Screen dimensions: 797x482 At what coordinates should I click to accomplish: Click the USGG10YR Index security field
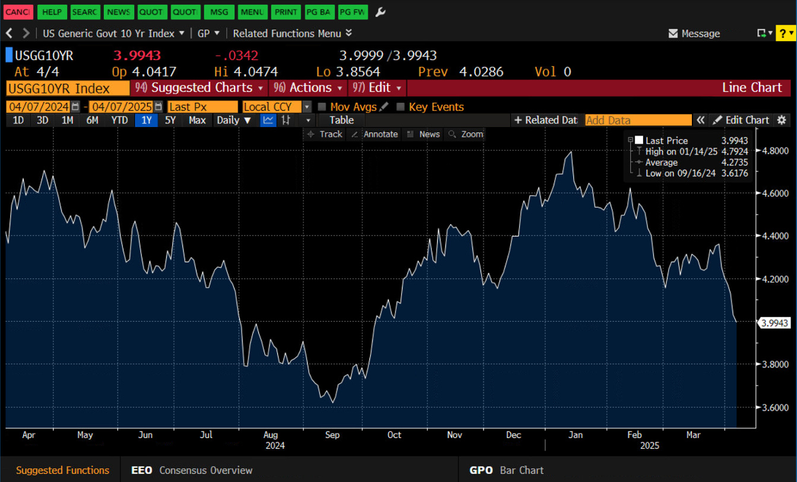68,88
